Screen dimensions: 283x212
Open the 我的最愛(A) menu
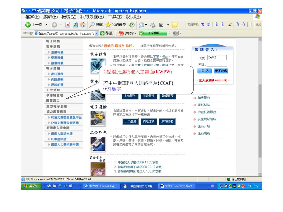click(92, 17)
